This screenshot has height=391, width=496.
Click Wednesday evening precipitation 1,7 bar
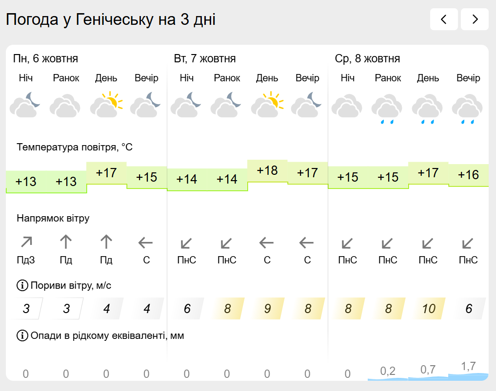click(x=468, y=370)
